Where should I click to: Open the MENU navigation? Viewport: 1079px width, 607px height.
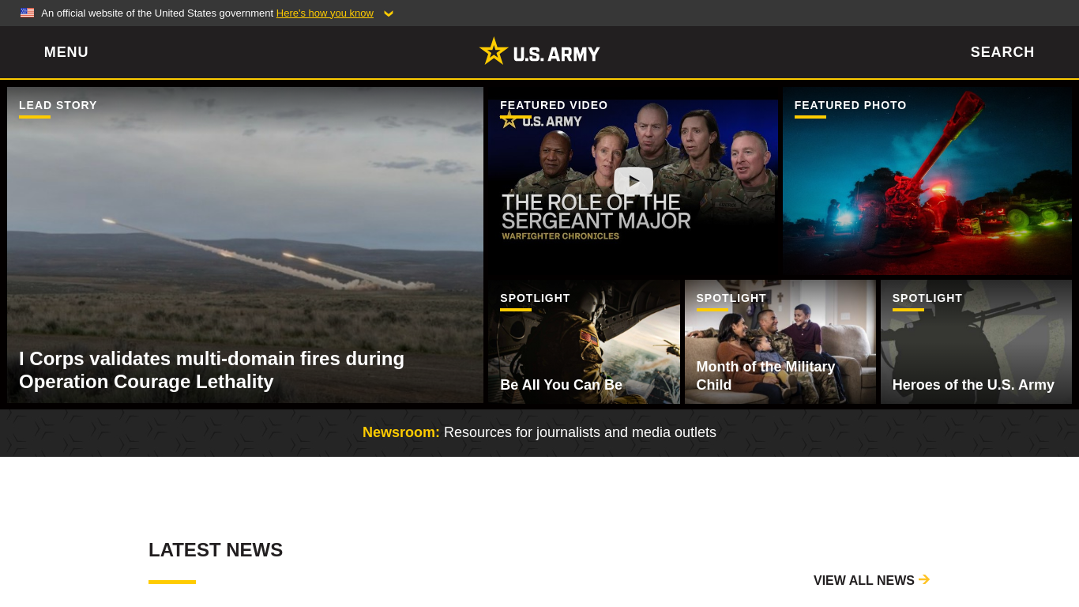pyautogui.click(x=66, y=52)
